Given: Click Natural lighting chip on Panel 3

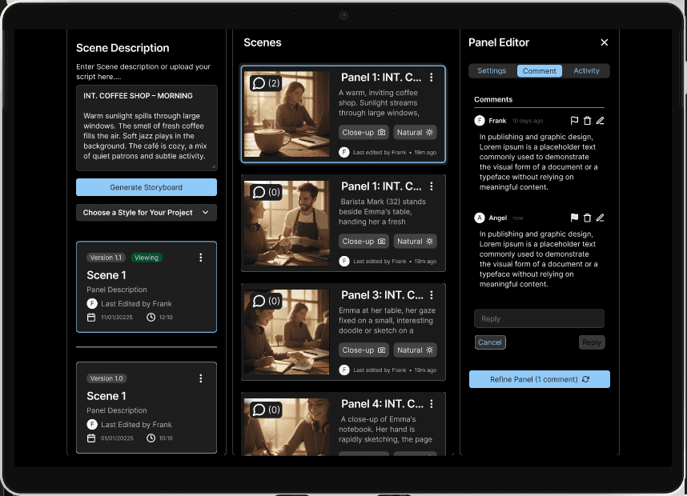Looking at the screenshot, I should click(415, 350).
